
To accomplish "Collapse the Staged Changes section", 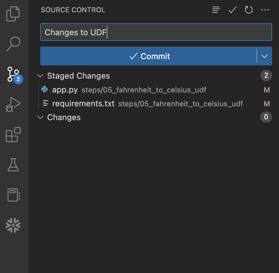I will click(40, 75).
